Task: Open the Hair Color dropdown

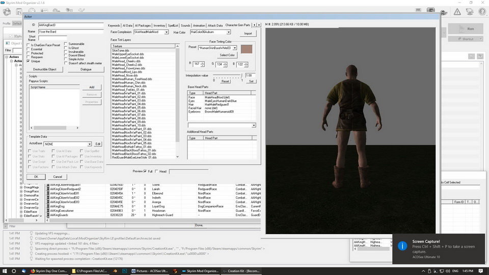Action: point(229,32)
